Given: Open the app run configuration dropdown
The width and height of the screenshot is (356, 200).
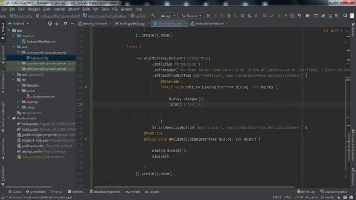Looking at the screenshot, I should coord(168,16).
